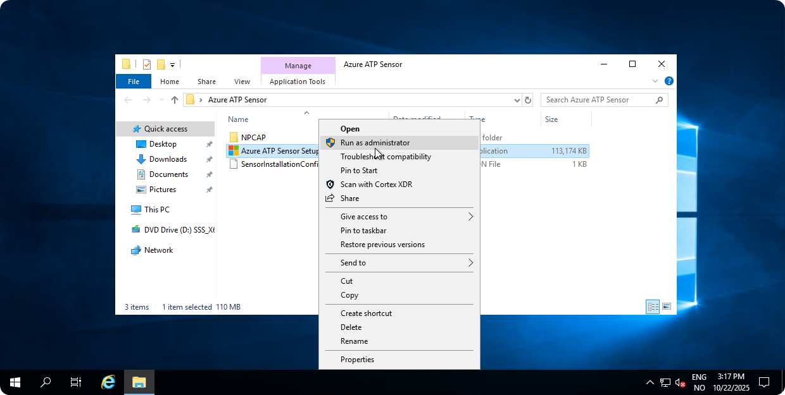The width and height of the screenshot is (785, 395).
Task: Expand the ribbon with the chevron
Action: coord(655,82)
